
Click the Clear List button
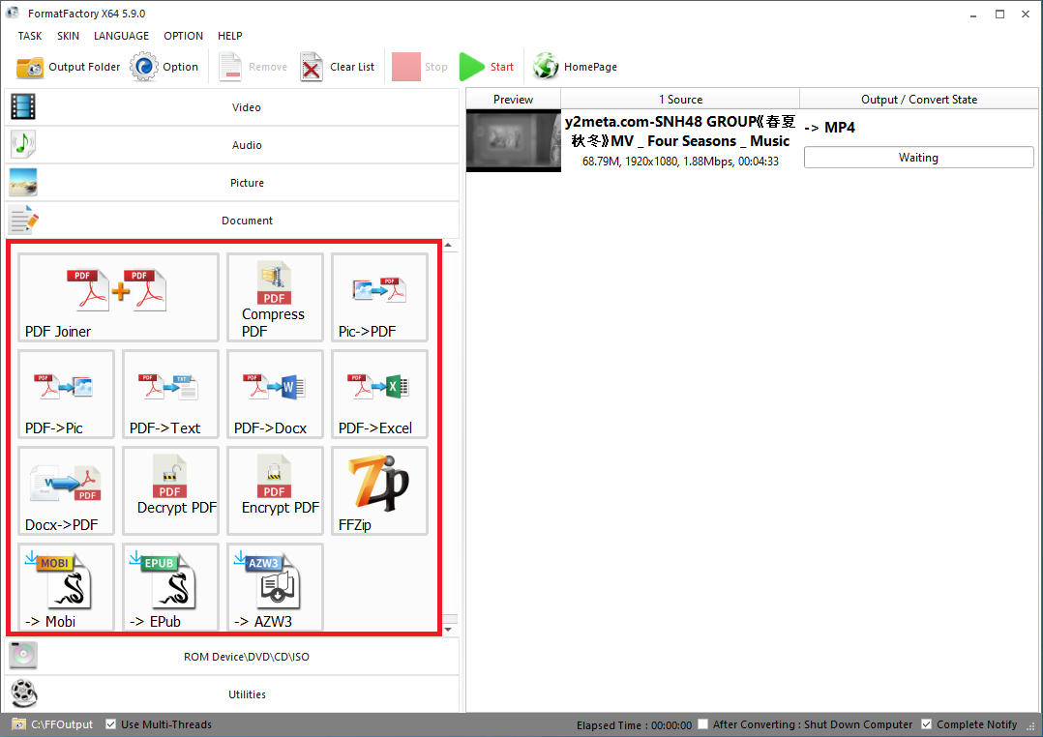coord(338,67)
